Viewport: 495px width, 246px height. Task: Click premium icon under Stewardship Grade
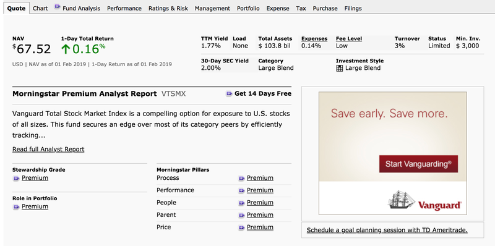[x=16, y=179]
